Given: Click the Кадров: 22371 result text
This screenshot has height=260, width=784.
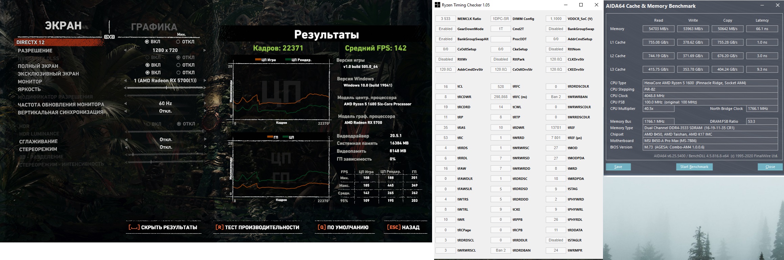Looking at the screenshot, I should coord(278,48).
